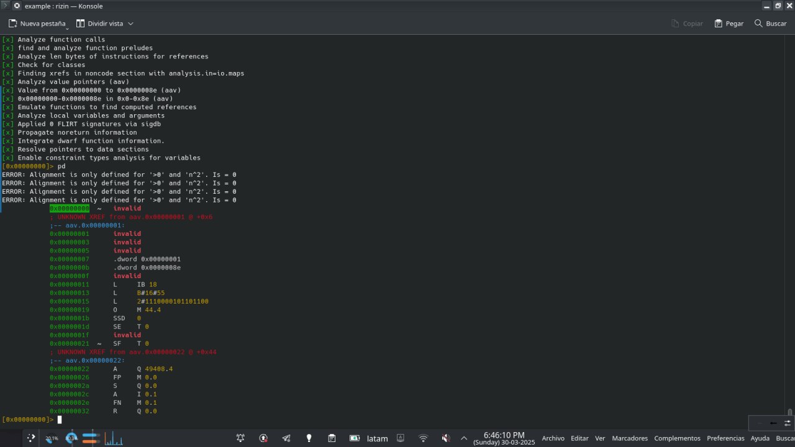Click the muted volume speaker icon
Viewport: 795px width, 447px height.
446,438
